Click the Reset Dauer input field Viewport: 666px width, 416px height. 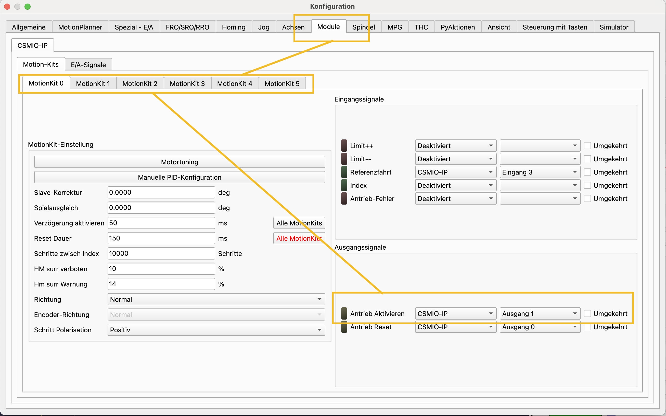point(161,238)
